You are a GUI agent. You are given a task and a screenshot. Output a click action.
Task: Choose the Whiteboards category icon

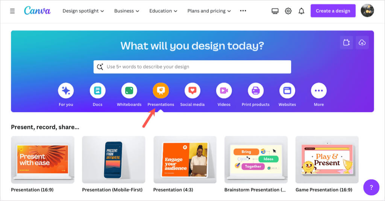click(129, 90)
